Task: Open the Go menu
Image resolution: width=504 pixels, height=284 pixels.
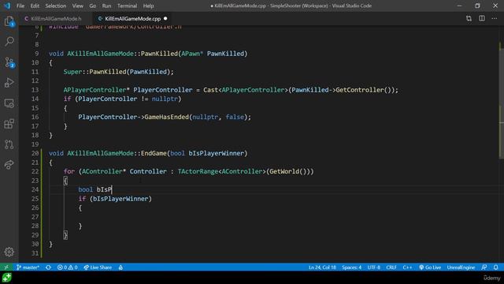Action: (x=93, y=6)
